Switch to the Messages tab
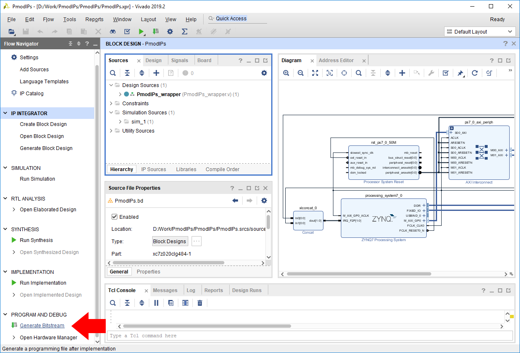 pyautogui.click(x=165, y=290)
